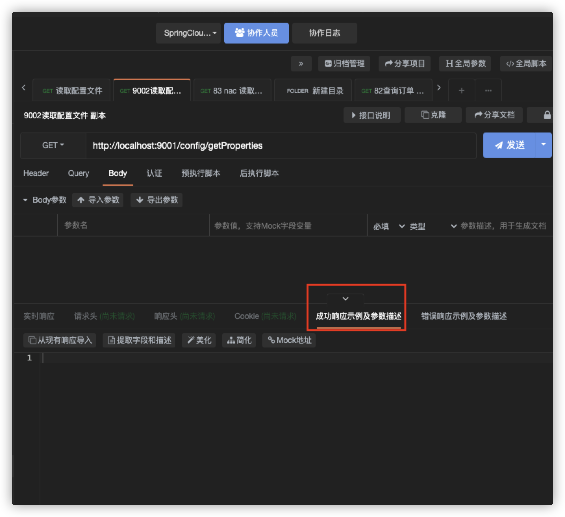Click the 参数描述 description field
565x517 pixels.
[506, 226]
